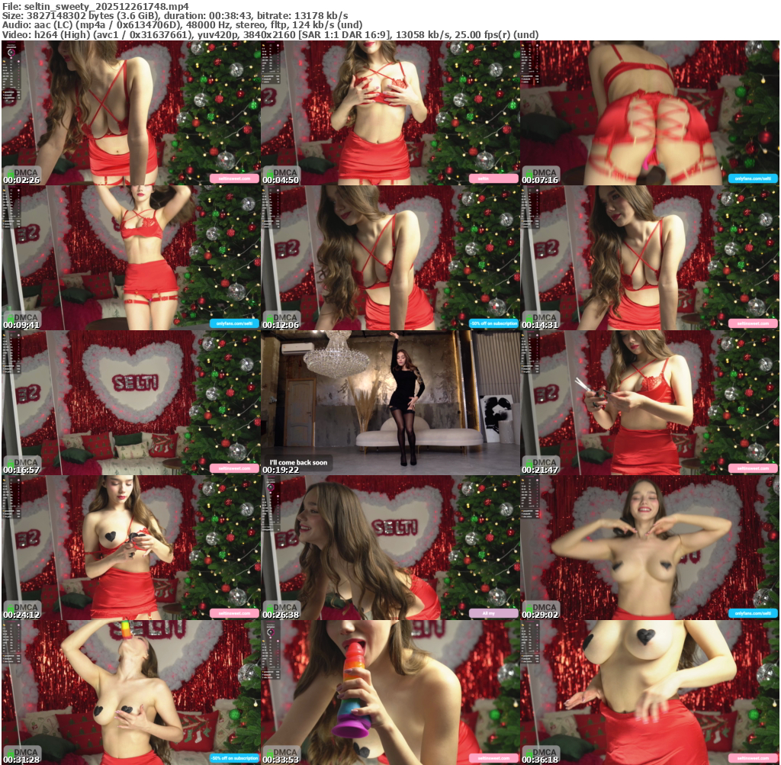Open the thumbnail stamped 00:29:02

[x=650, y=548]
